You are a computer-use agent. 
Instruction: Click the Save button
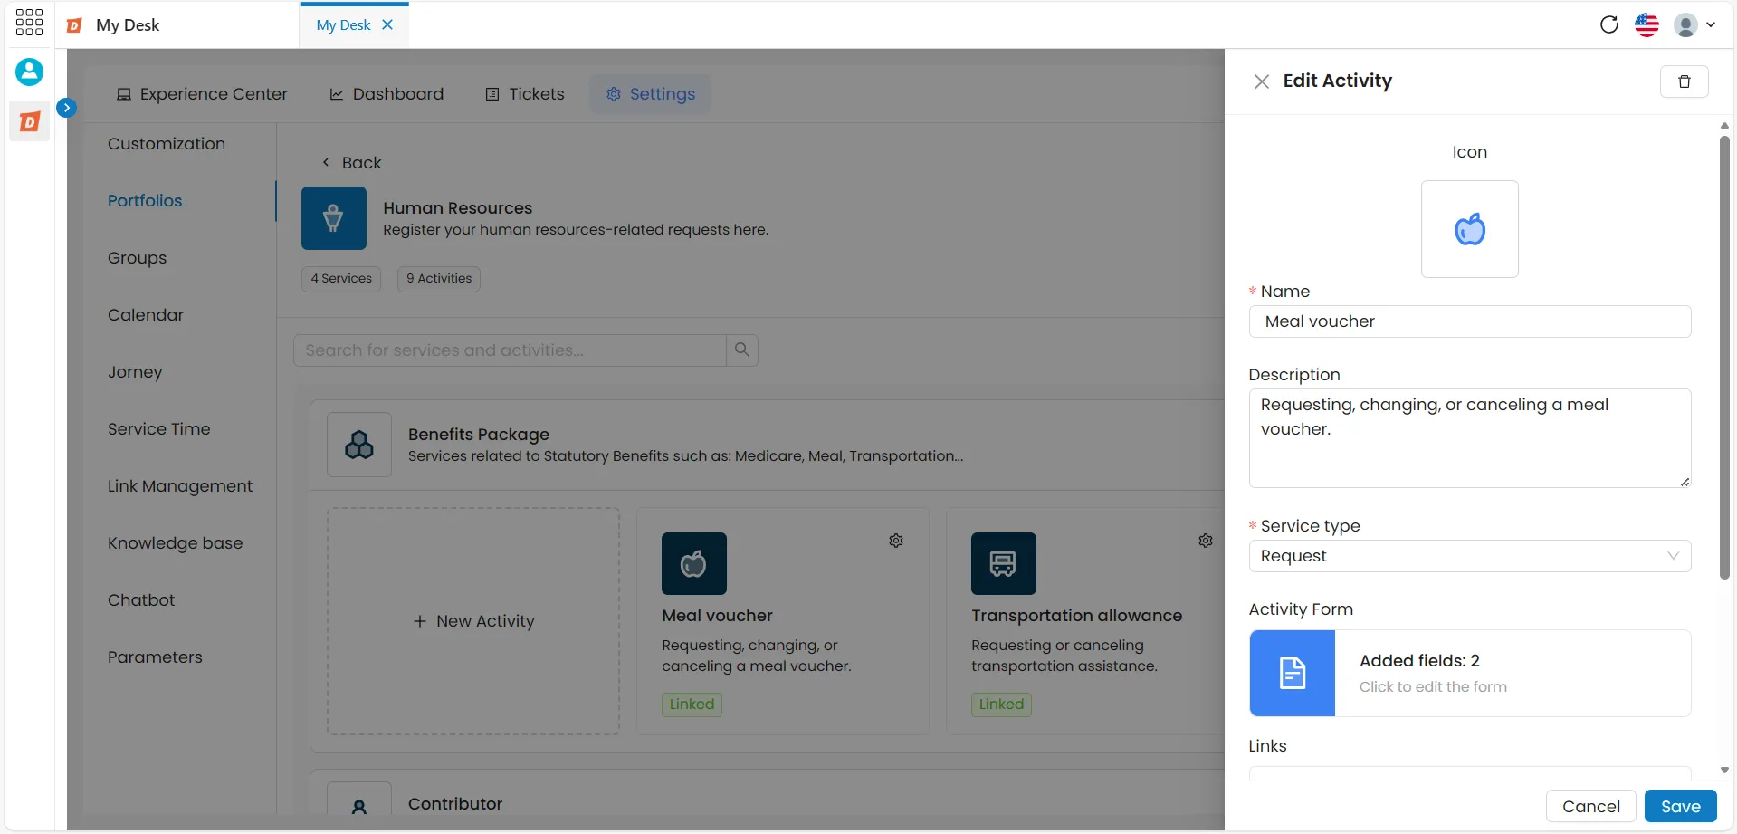pos(1680,806)
